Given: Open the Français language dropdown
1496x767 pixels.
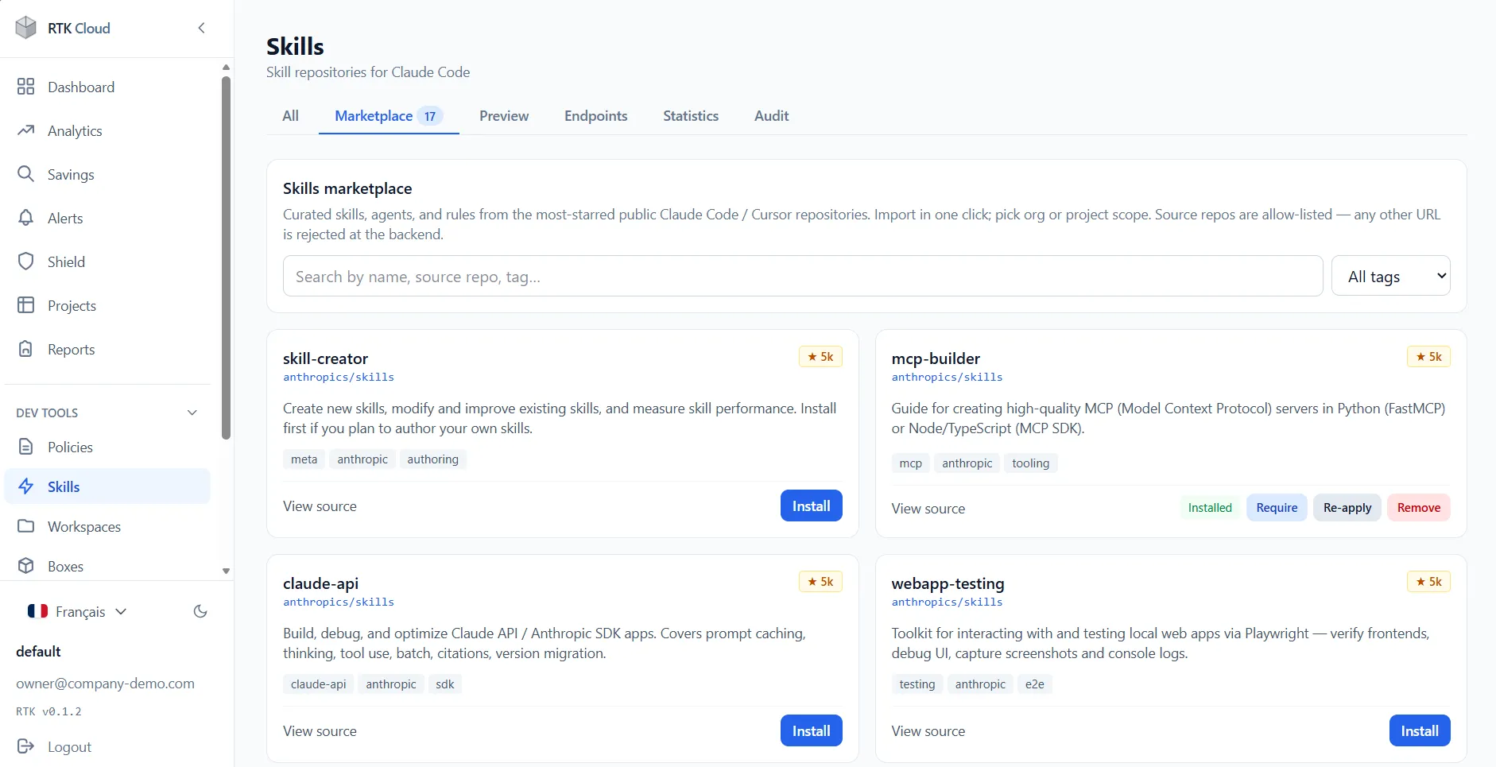Looking at the screenshot, I should tap(77, 611).
